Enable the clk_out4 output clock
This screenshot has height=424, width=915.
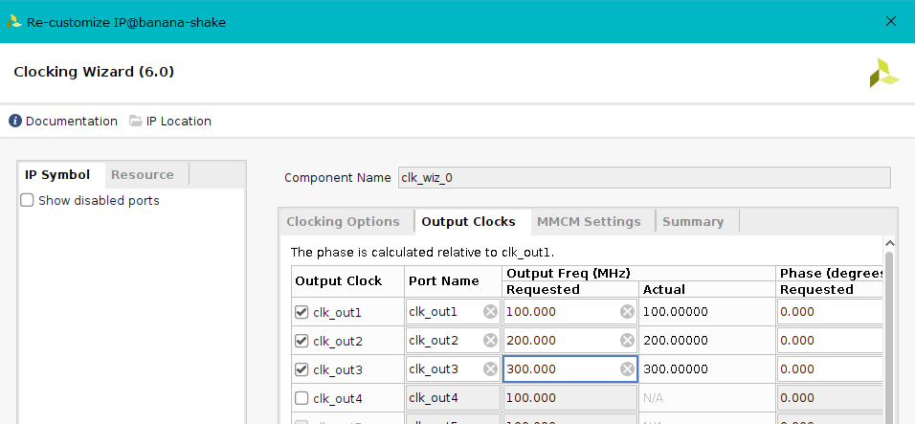pos(302,398)
